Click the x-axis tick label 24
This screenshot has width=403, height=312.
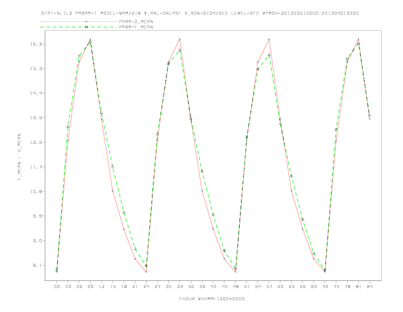[146, 287]
